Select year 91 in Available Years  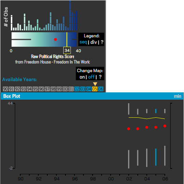(12, 89)
